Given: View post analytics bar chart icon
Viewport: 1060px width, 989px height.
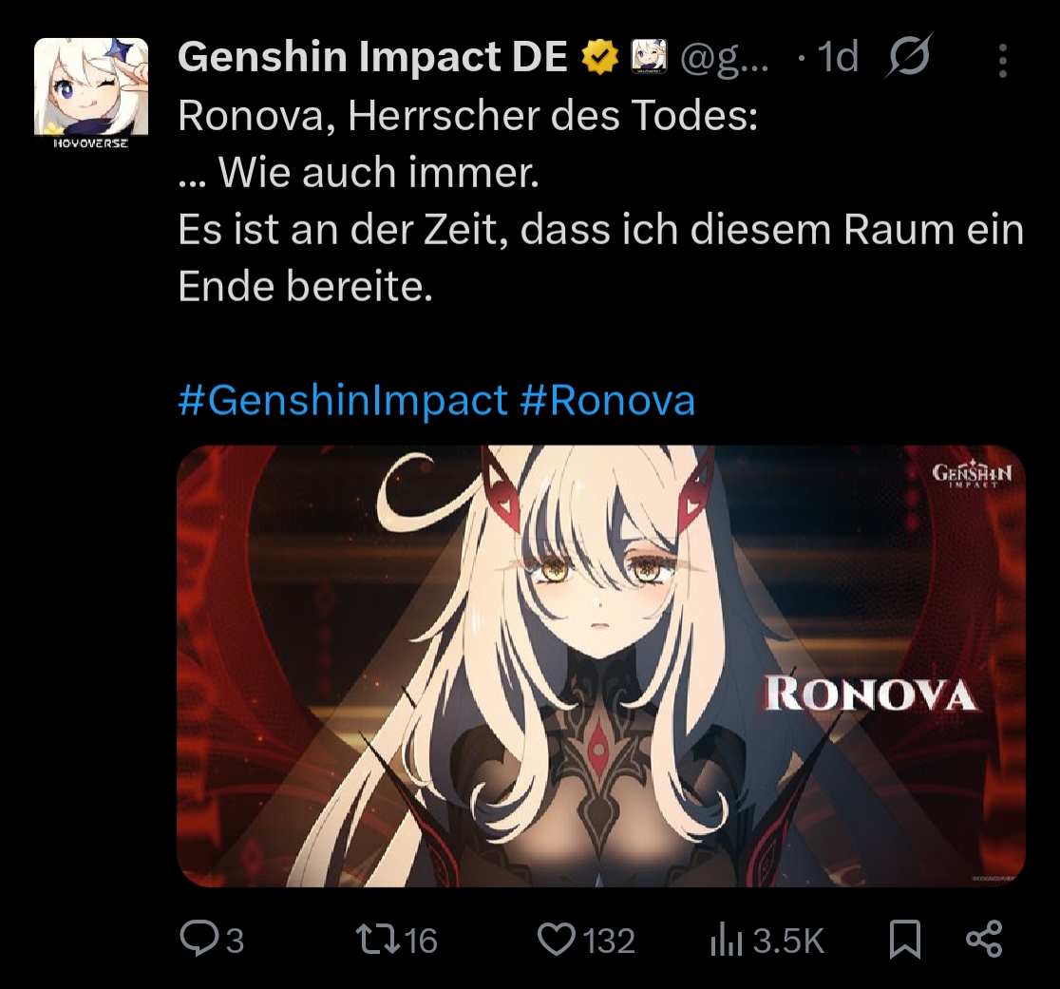Looking at the screenshot, I should tap(726, 941).
